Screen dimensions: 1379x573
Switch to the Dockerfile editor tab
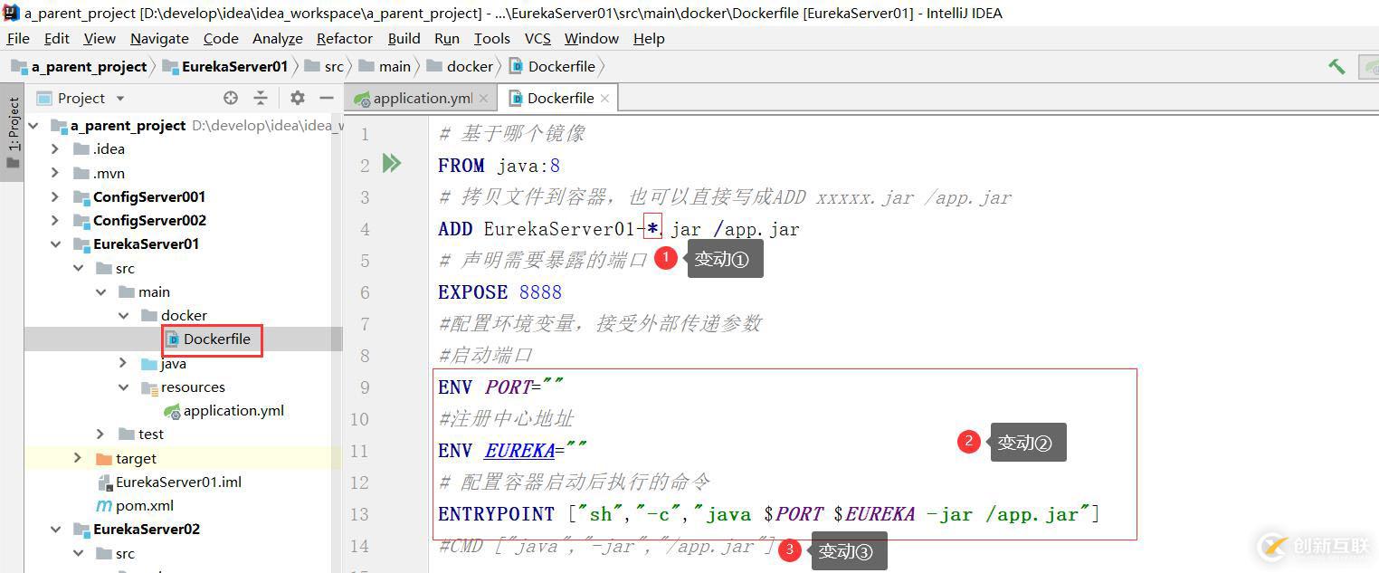tap(560, 98)
